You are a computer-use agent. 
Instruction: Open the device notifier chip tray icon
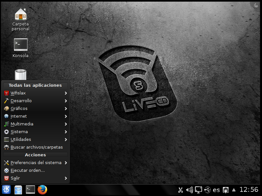pyautogui.click(x=226, y=190)
